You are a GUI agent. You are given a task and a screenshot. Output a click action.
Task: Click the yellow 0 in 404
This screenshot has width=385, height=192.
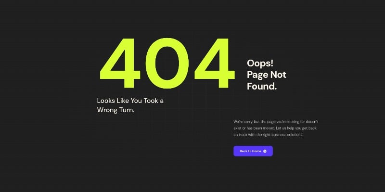167,63
